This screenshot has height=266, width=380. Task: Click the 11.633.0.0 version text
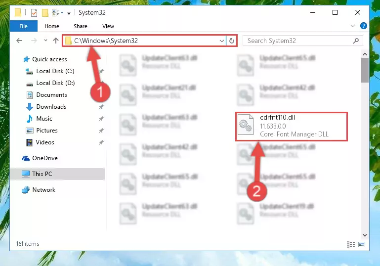tap(273, 126)
